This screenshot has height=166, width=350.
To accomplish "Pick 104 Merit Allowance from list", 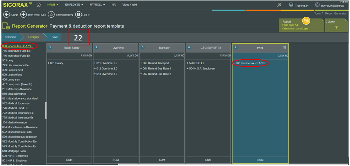I will (14, 122).
